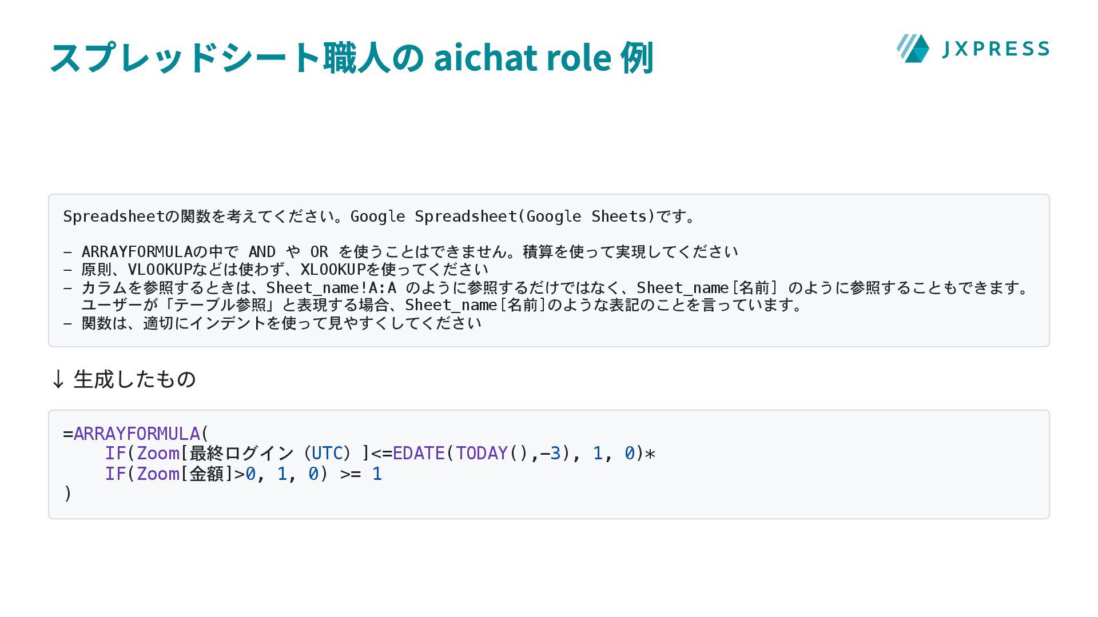This screenshot has height=617, width=1098.
Task: Click the '↓ 生成したもの' caption
Action: click(x=123, y=379)
